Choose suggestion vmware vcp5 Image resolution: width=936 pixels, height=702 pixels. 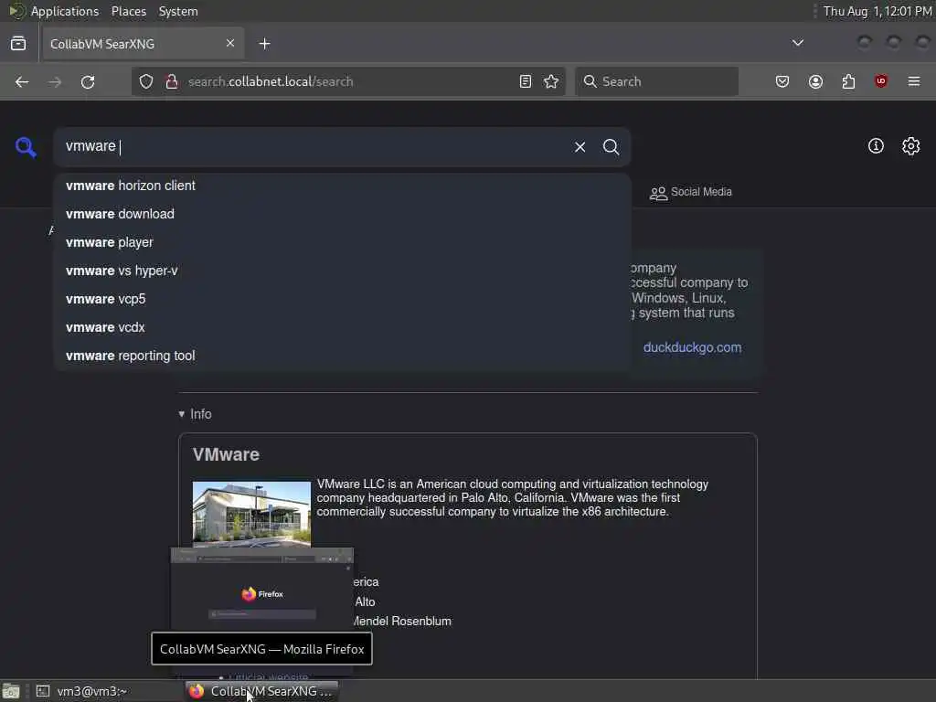[x=343, y=299]
